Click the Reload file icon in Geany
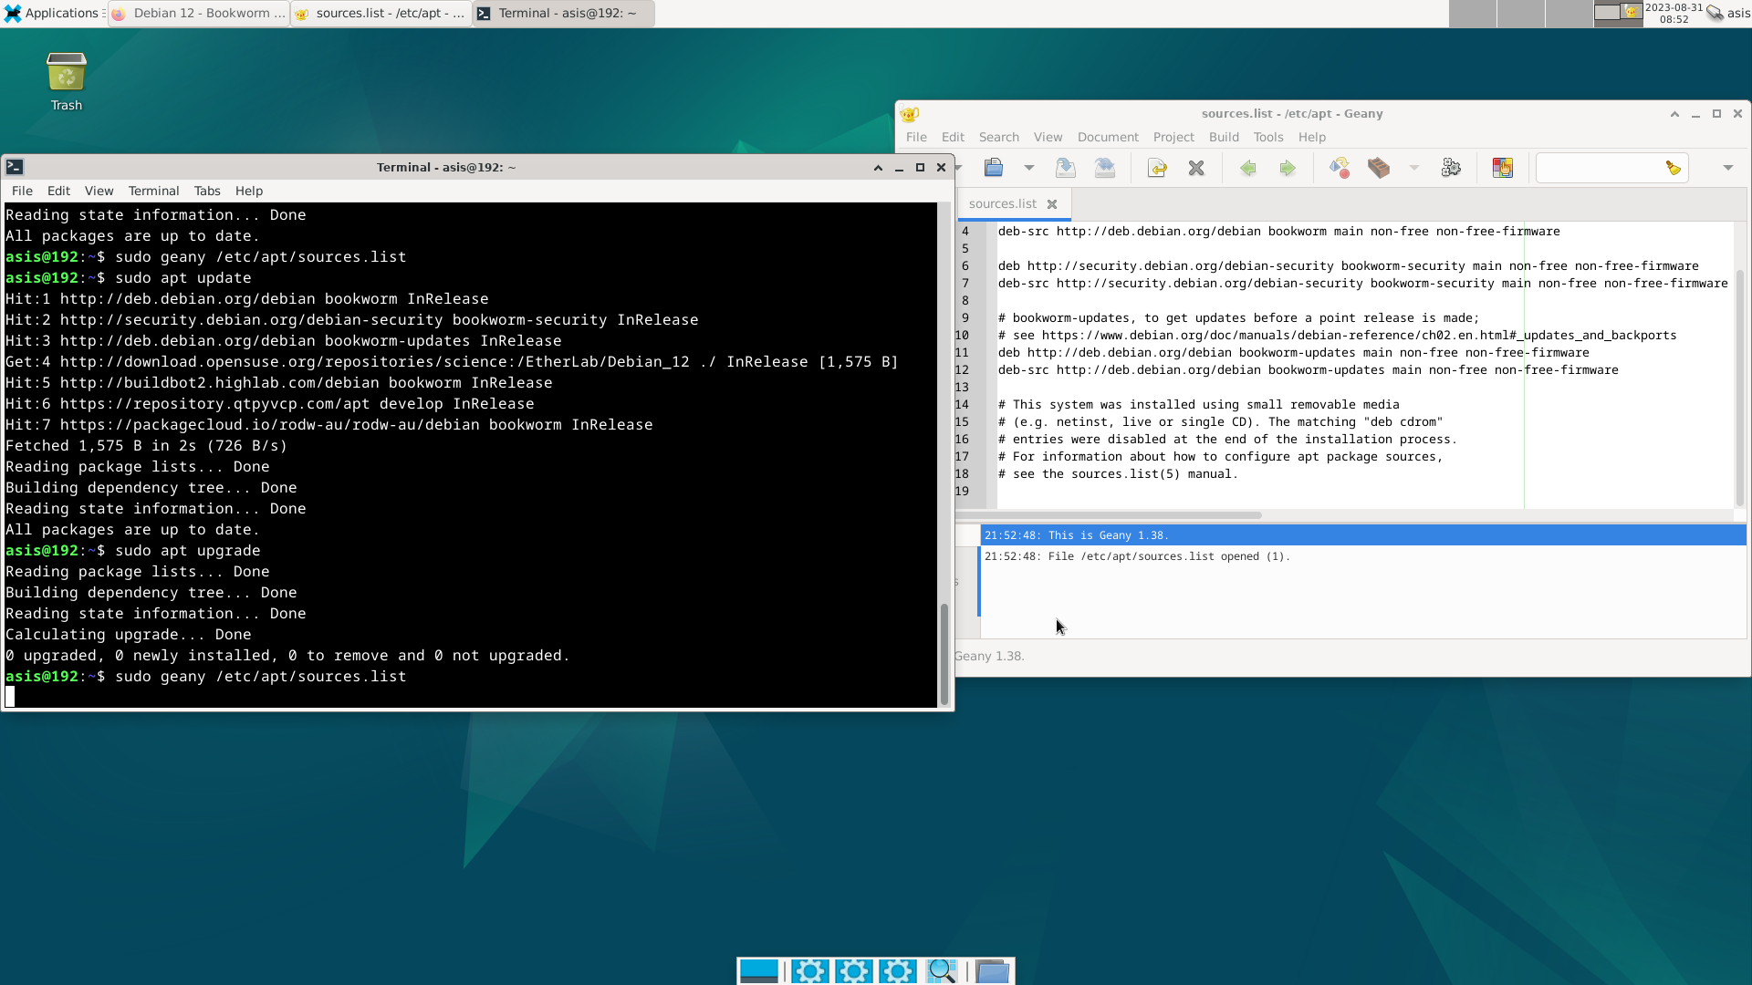This screenshot has width=1752, height=985. (1157, 168)
